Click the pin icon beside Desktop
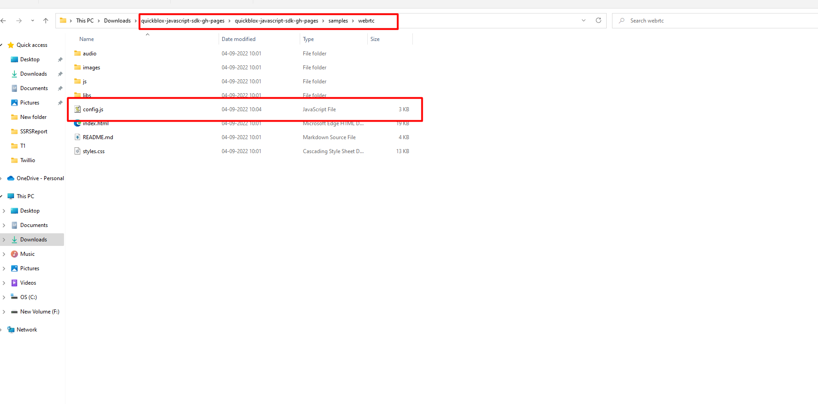Viewport: 818px width, 404px height. (x=60, y=59)
